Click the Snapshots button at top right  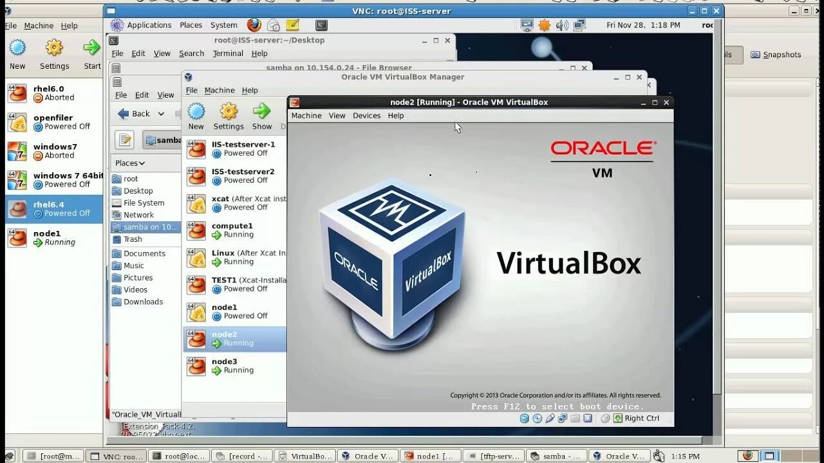point(776,55)
